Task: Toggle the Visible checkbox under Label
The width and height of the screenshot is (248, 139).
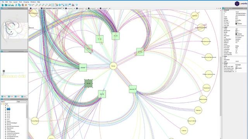Action: pyautogui.click(x=237, y=29)
